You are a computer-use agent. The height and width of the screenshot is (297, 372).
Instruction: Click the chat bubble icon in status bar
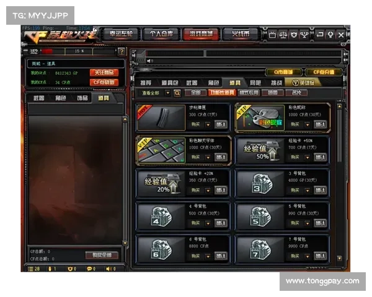coord(90,269)
